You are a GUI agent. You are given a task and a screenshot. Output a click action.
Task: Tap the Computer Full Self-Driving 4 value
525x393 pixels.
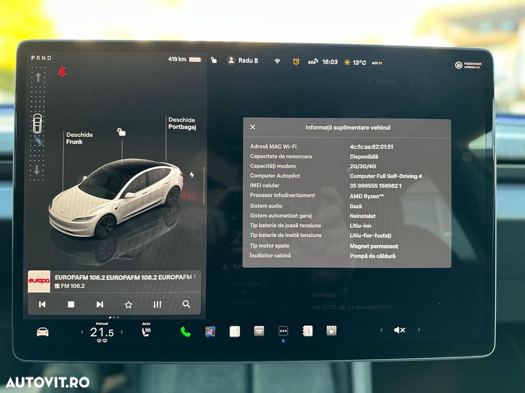point(386,176)
